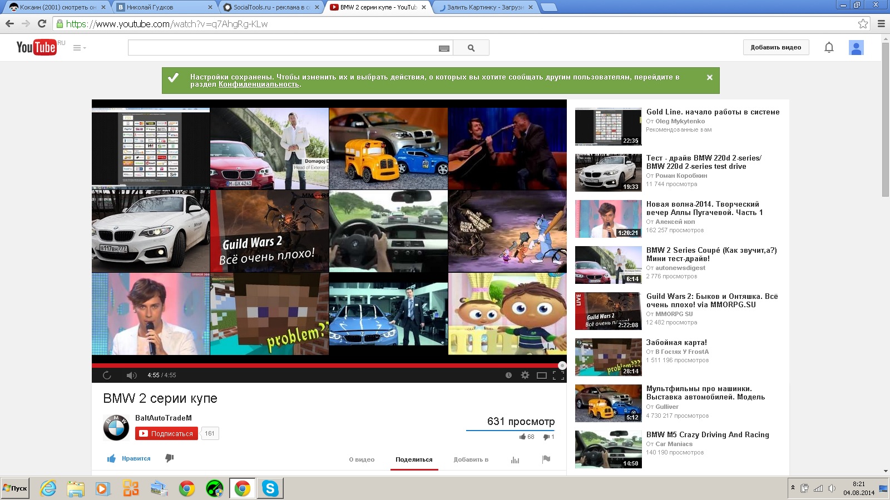
Task: Switch to Залить Картинку browser tab
Action: 485,7
